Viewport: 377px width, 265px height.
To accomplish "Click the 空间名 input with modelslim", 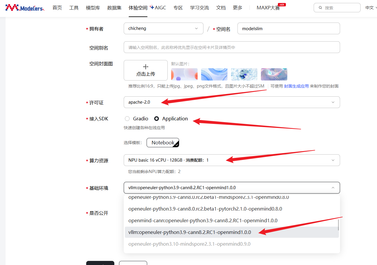I will click(289, 28).
